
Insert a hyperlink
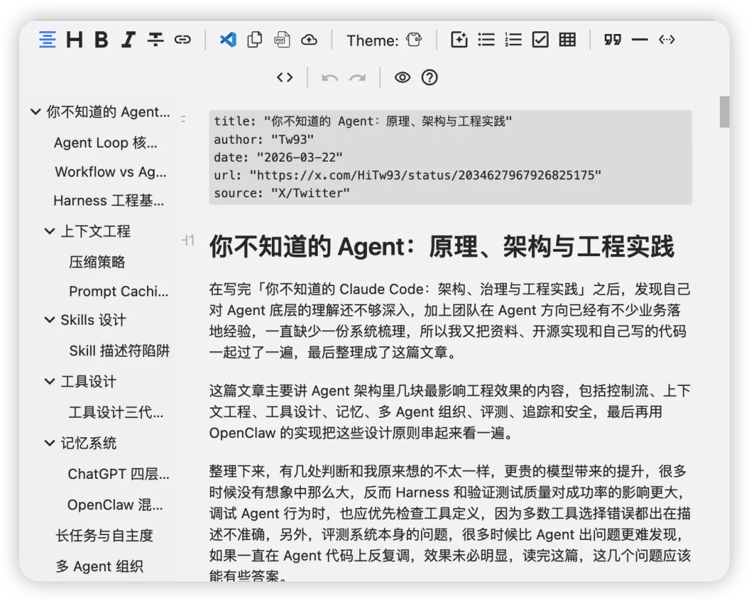[182, 40]
